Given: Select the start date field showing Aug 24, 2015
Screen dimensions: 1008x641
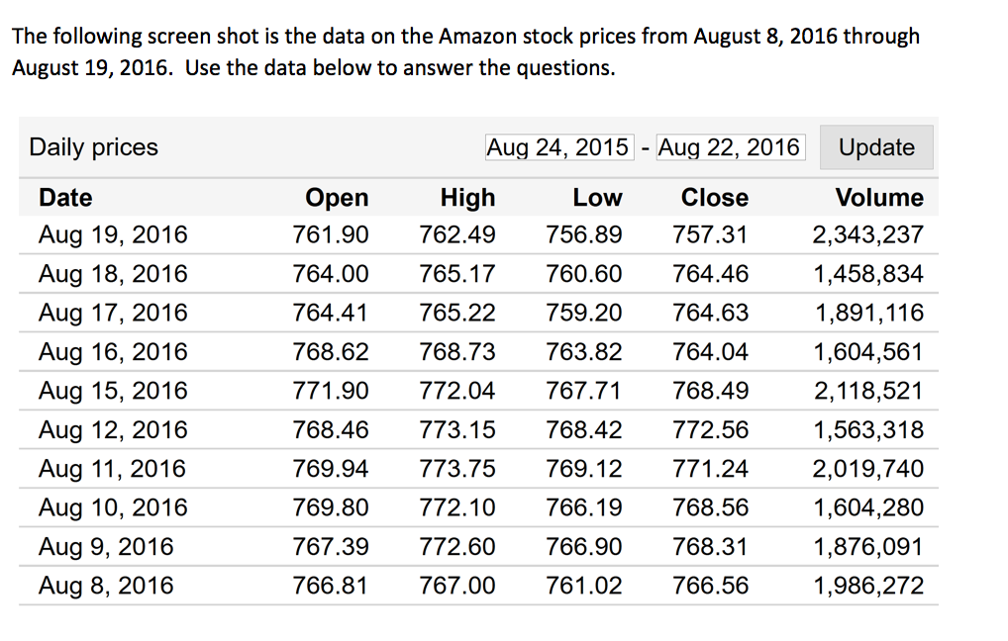Looking at the screenshot, I should (558, 146).
